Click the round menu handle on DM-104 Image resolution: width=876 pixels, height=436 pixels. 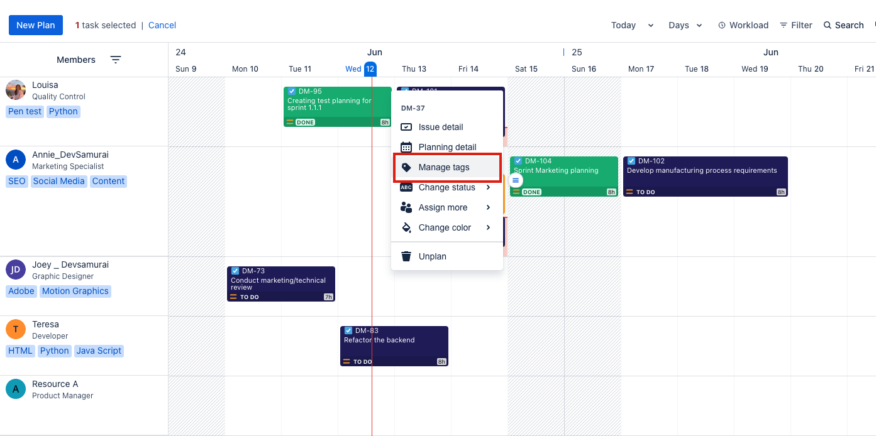click(516, 180)
